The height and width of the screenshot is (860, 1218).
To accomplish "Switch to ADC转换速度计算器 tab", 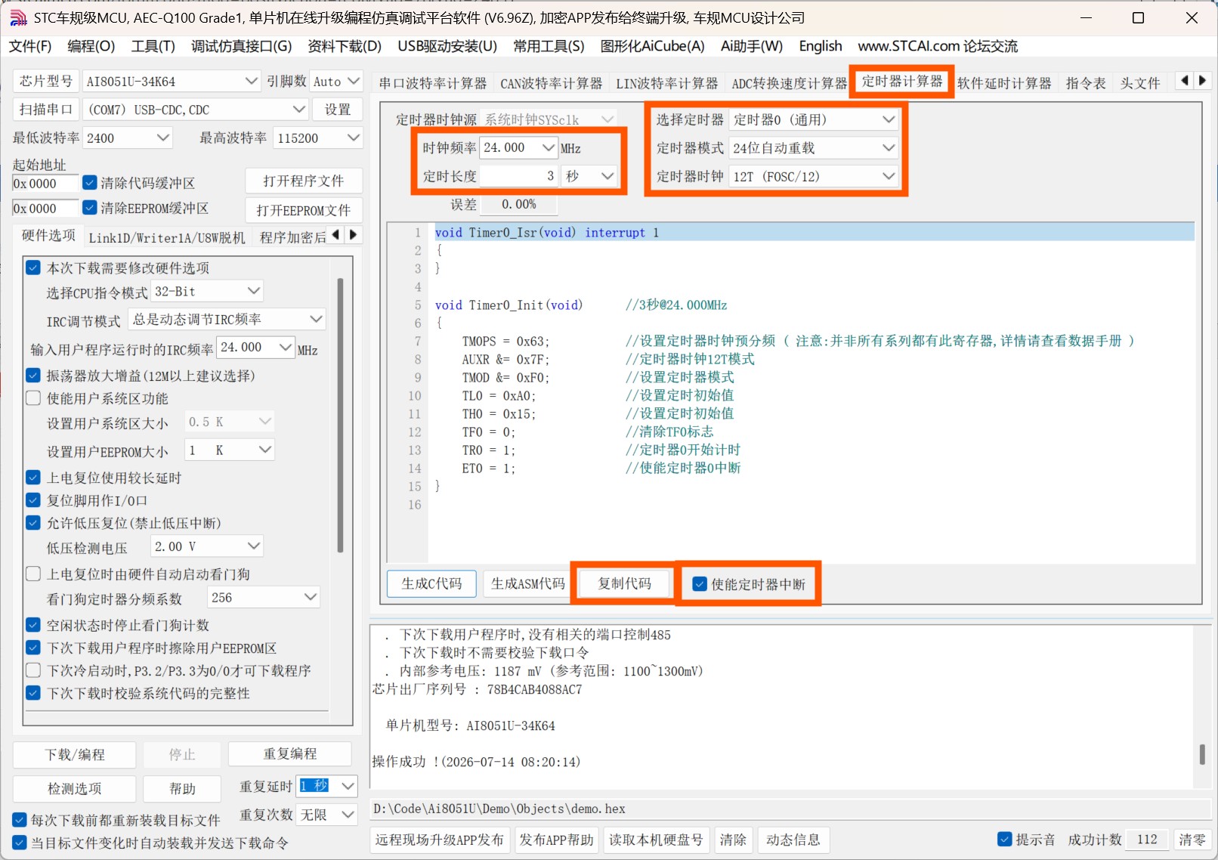I will [789, 83].
